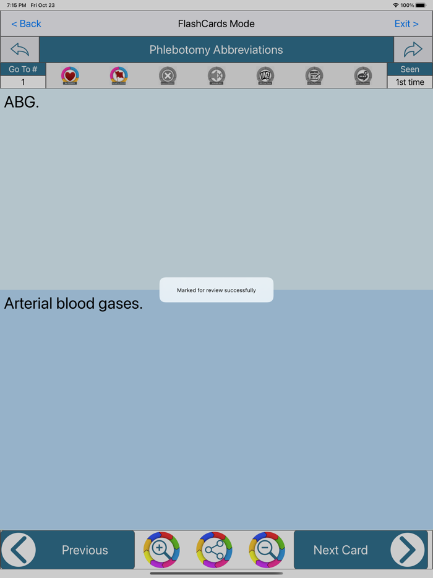Toggle the muted speaker icon
Screen dimensions: 433x578
pos(216,75)
